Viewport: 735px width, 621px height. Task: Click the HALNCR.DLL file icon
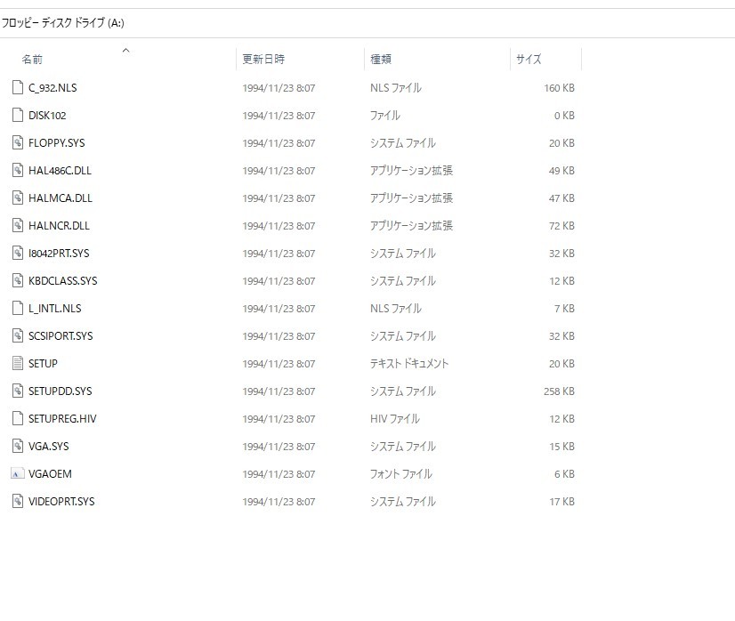[17, 225]
